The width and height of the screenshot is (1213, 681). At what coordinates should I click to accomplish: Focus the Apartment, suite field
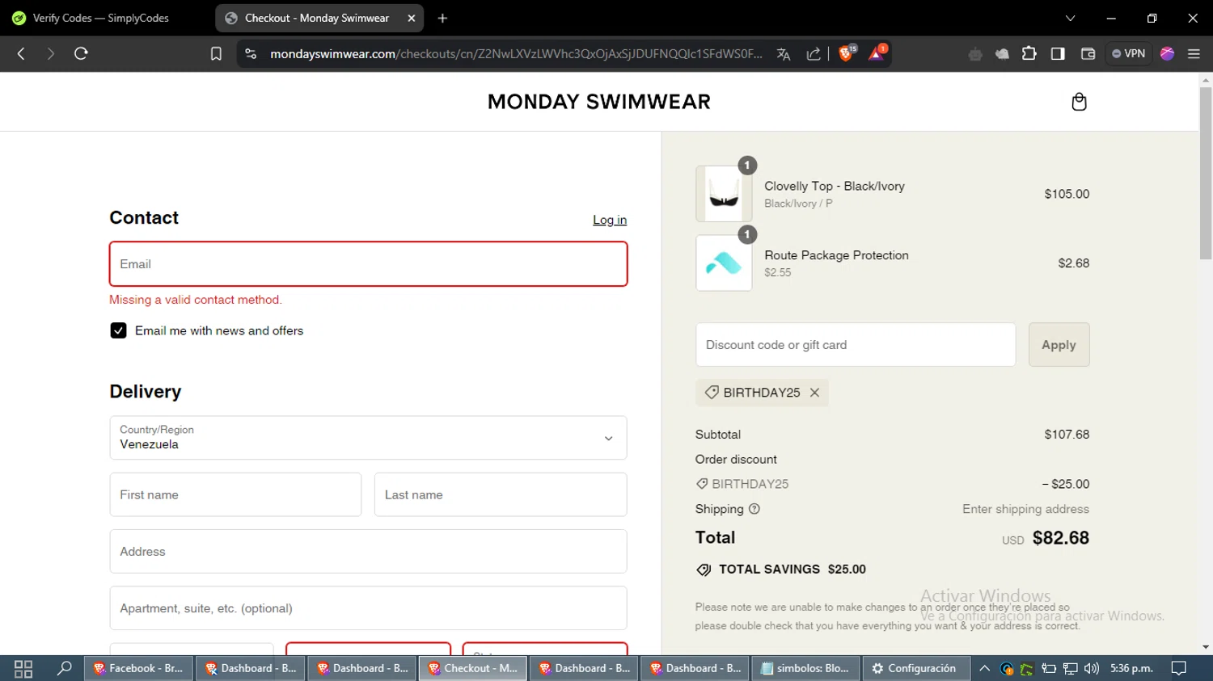(x=368, y=608)
